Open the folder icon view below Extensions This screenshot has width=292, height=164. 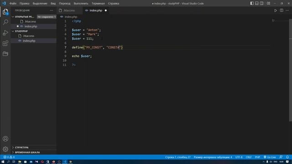click(5, 54)
